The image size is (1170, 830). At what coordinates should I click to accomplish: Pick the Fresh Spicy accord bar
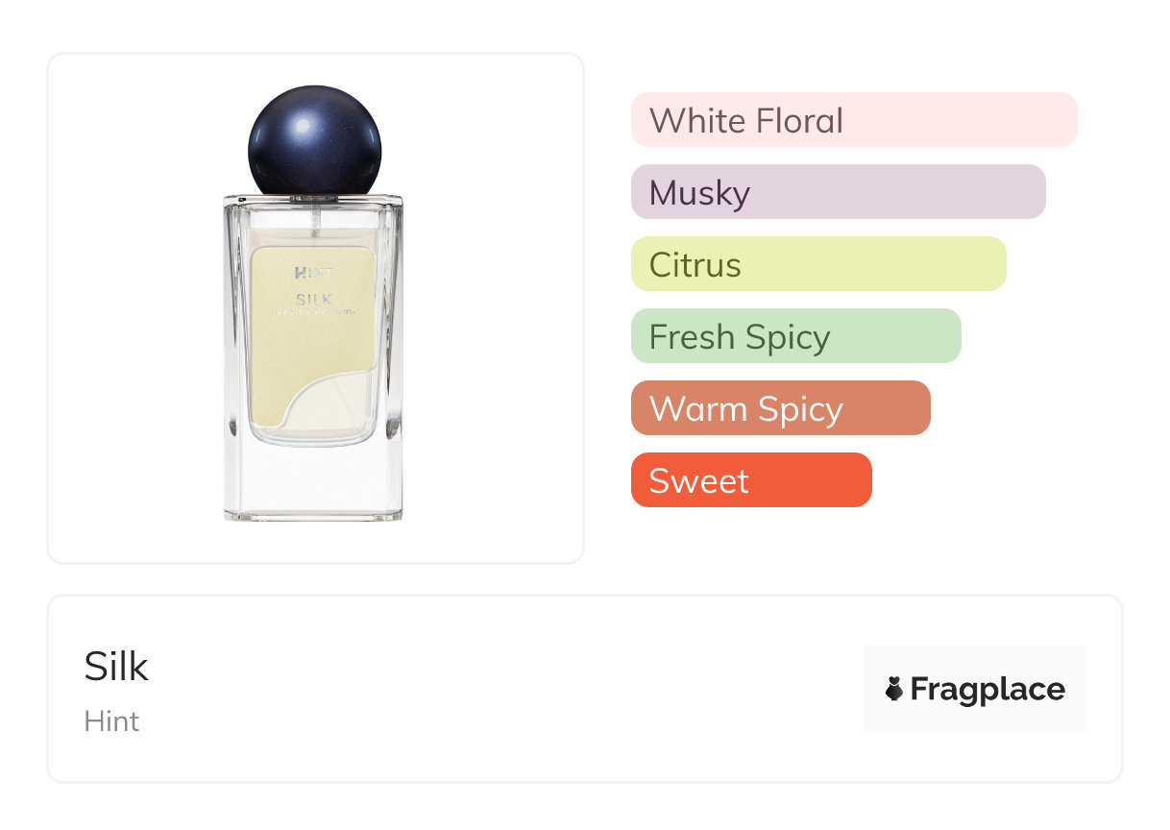tap(796, 336)
